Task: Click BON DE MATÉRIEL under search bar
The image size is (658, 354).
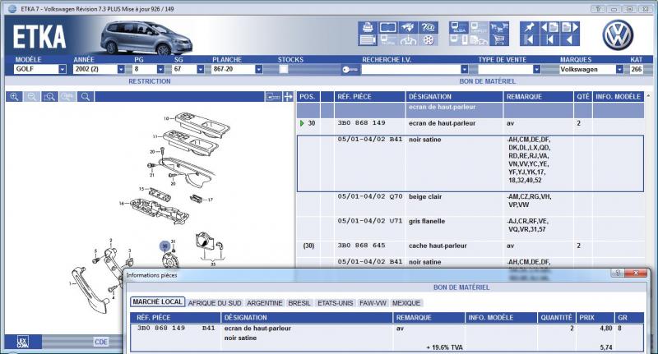Action: click(x=487, y=81)
